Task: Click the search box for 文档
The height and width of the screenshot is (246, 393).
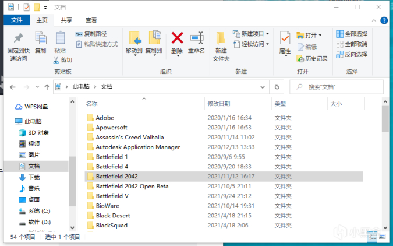Action: [x=337, y=87]
